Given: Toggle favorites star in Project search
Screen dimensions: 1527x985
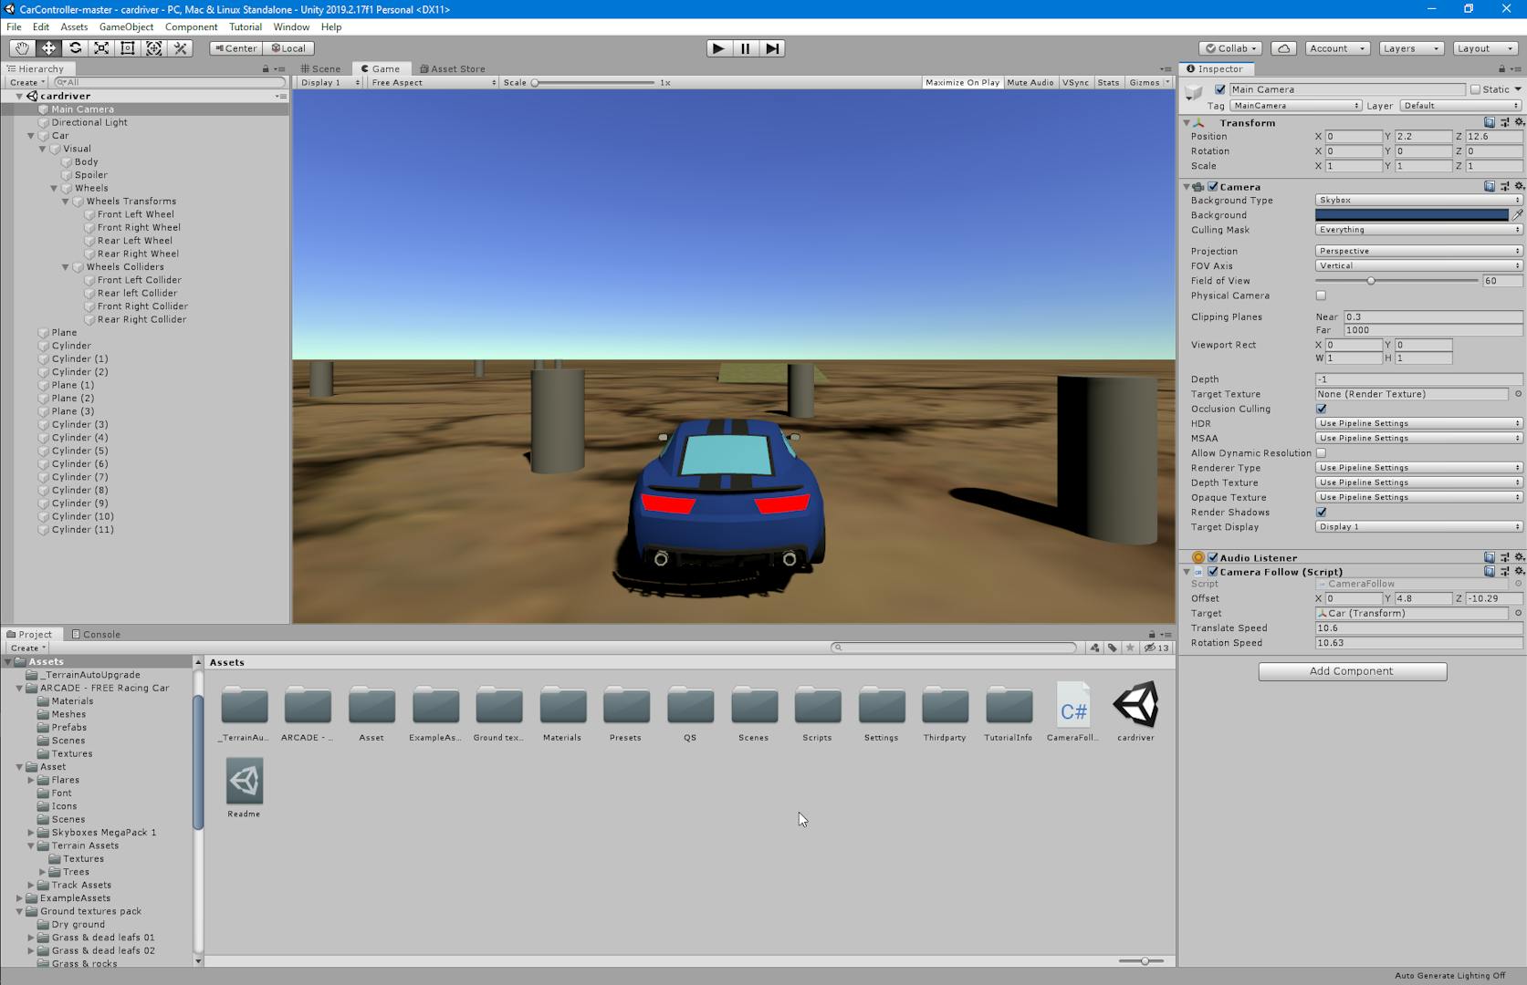Looking at the screenshot, I should (x=1130, y=648).
